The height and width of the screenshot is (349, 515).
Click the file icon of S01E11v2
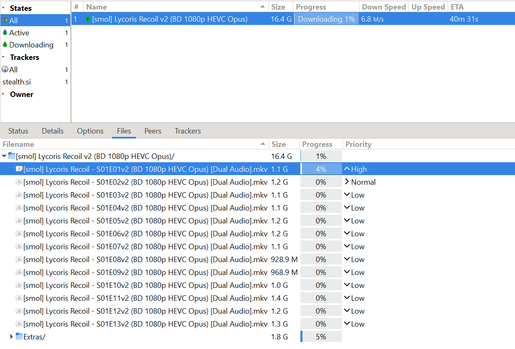(x=19, y=298)
